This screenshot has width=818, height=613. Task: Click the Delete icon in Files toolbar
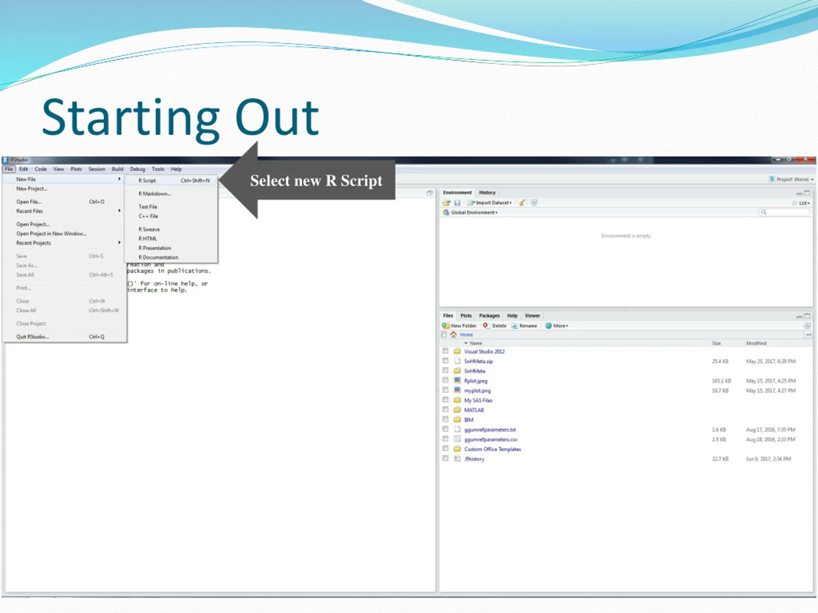click(x=486, y=326)
